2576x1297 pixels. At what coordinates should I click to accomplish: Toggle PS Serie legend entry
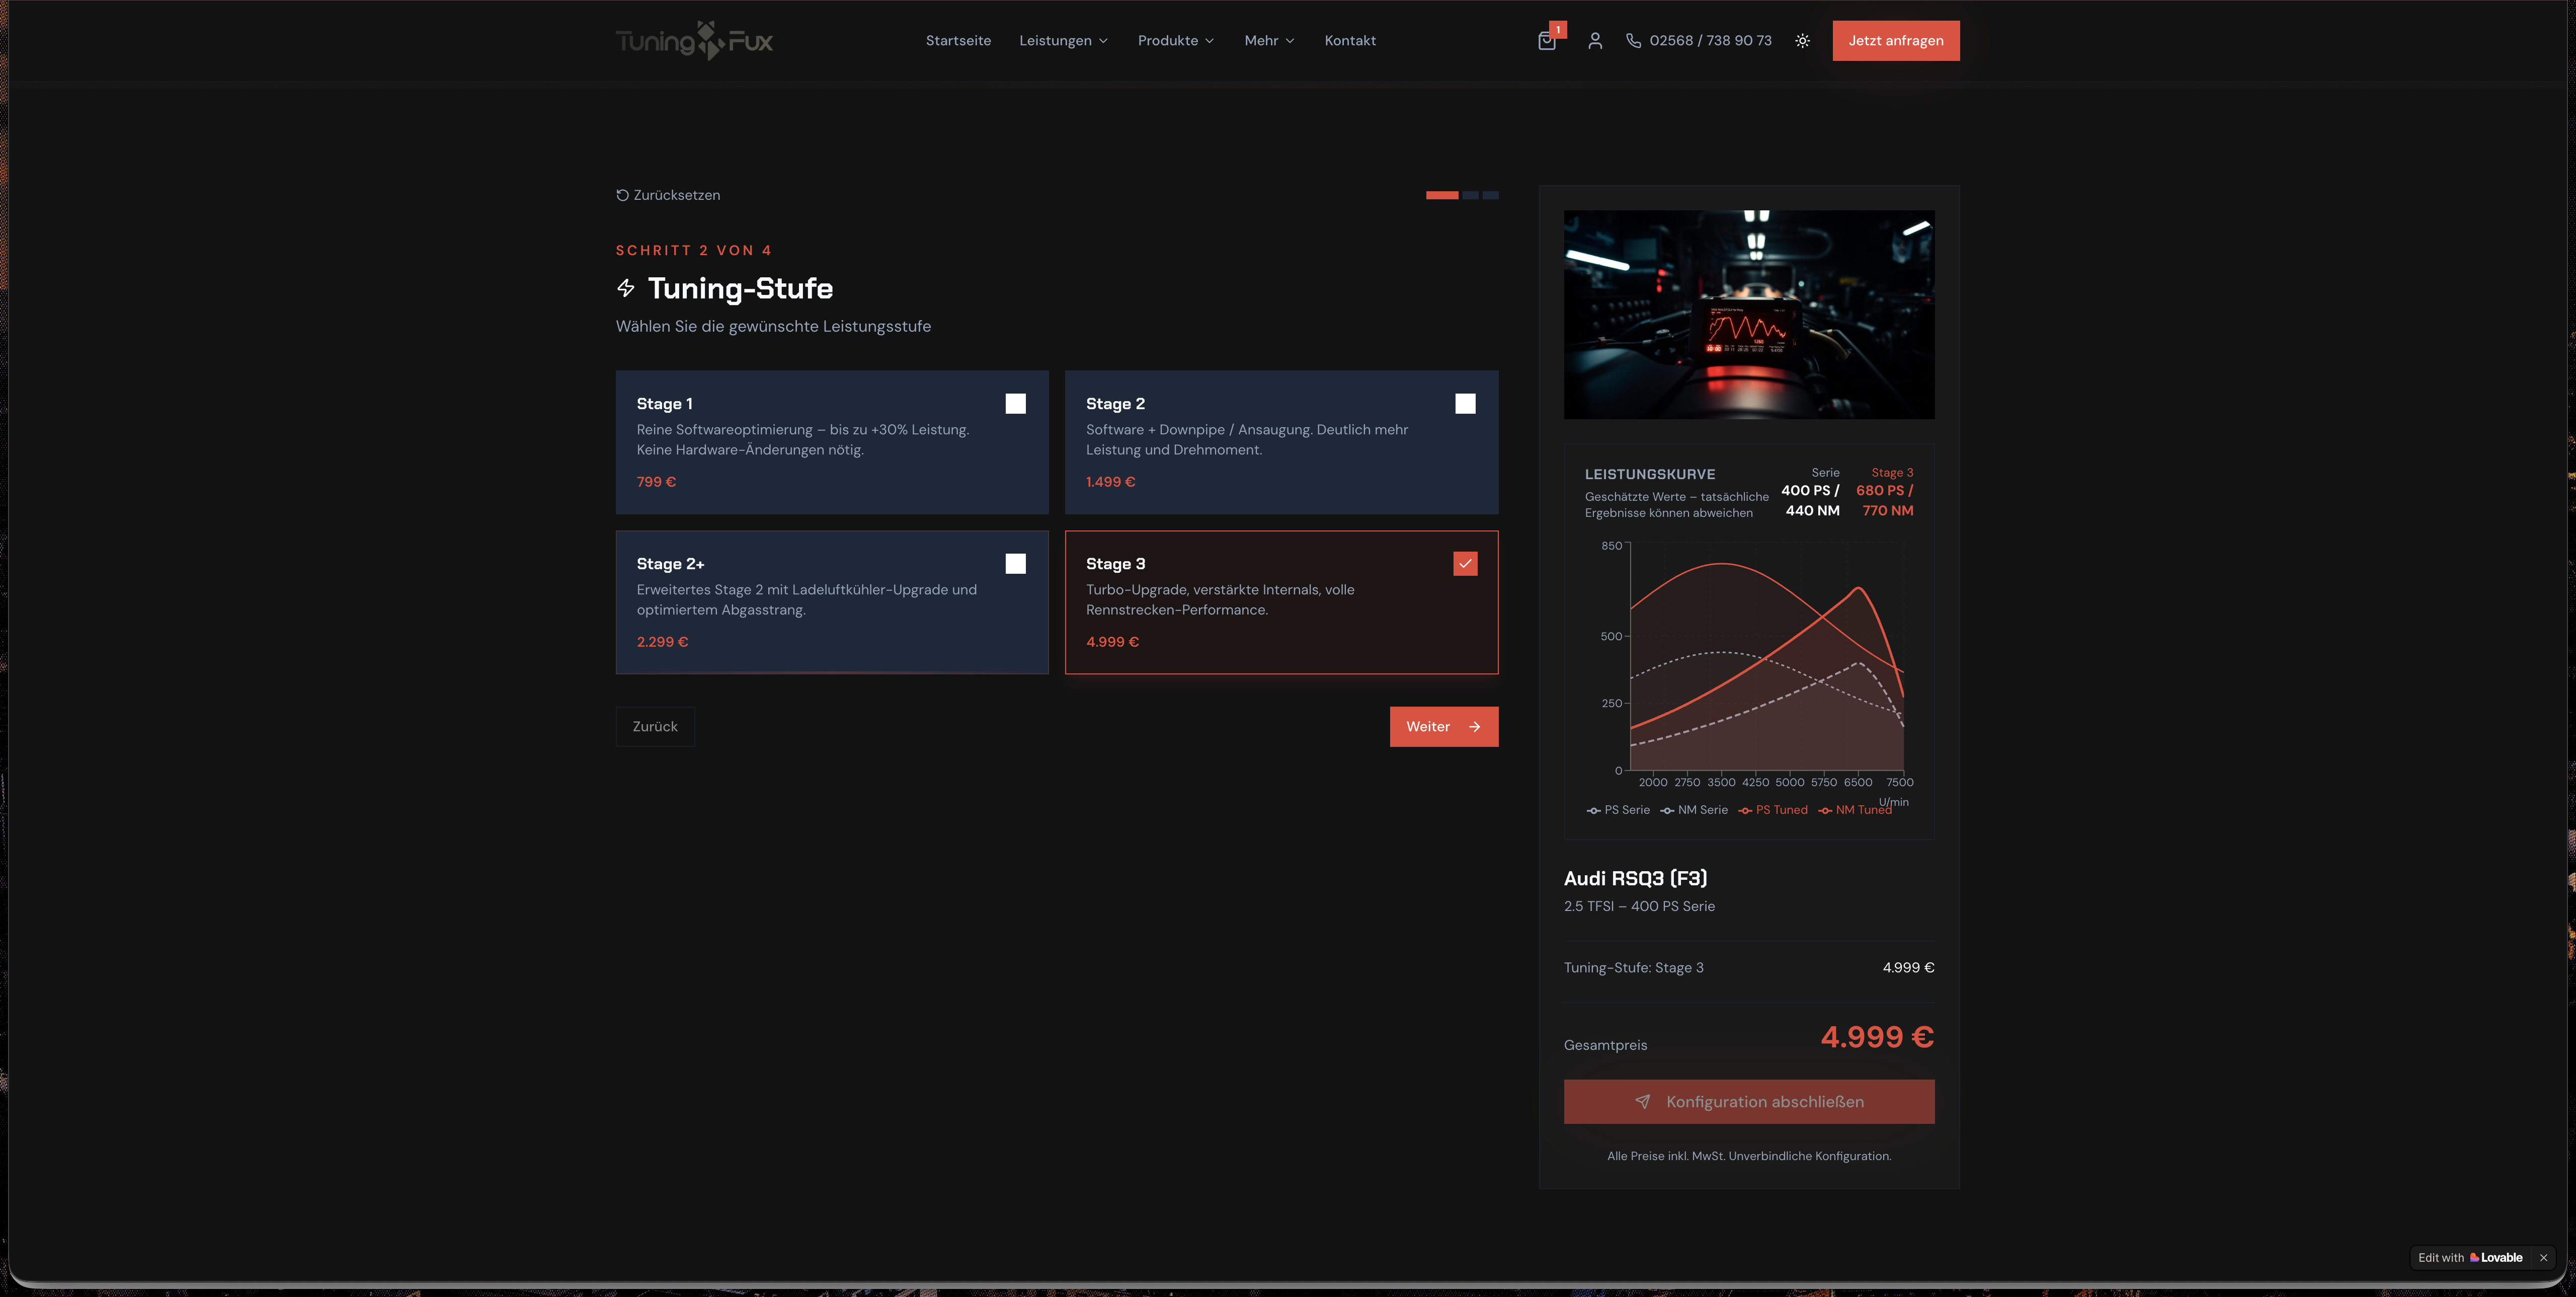point(1618,810)
